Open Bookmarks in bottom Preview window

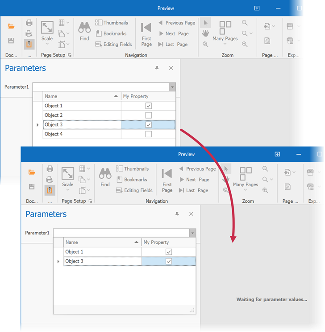(x=132, y=180)
